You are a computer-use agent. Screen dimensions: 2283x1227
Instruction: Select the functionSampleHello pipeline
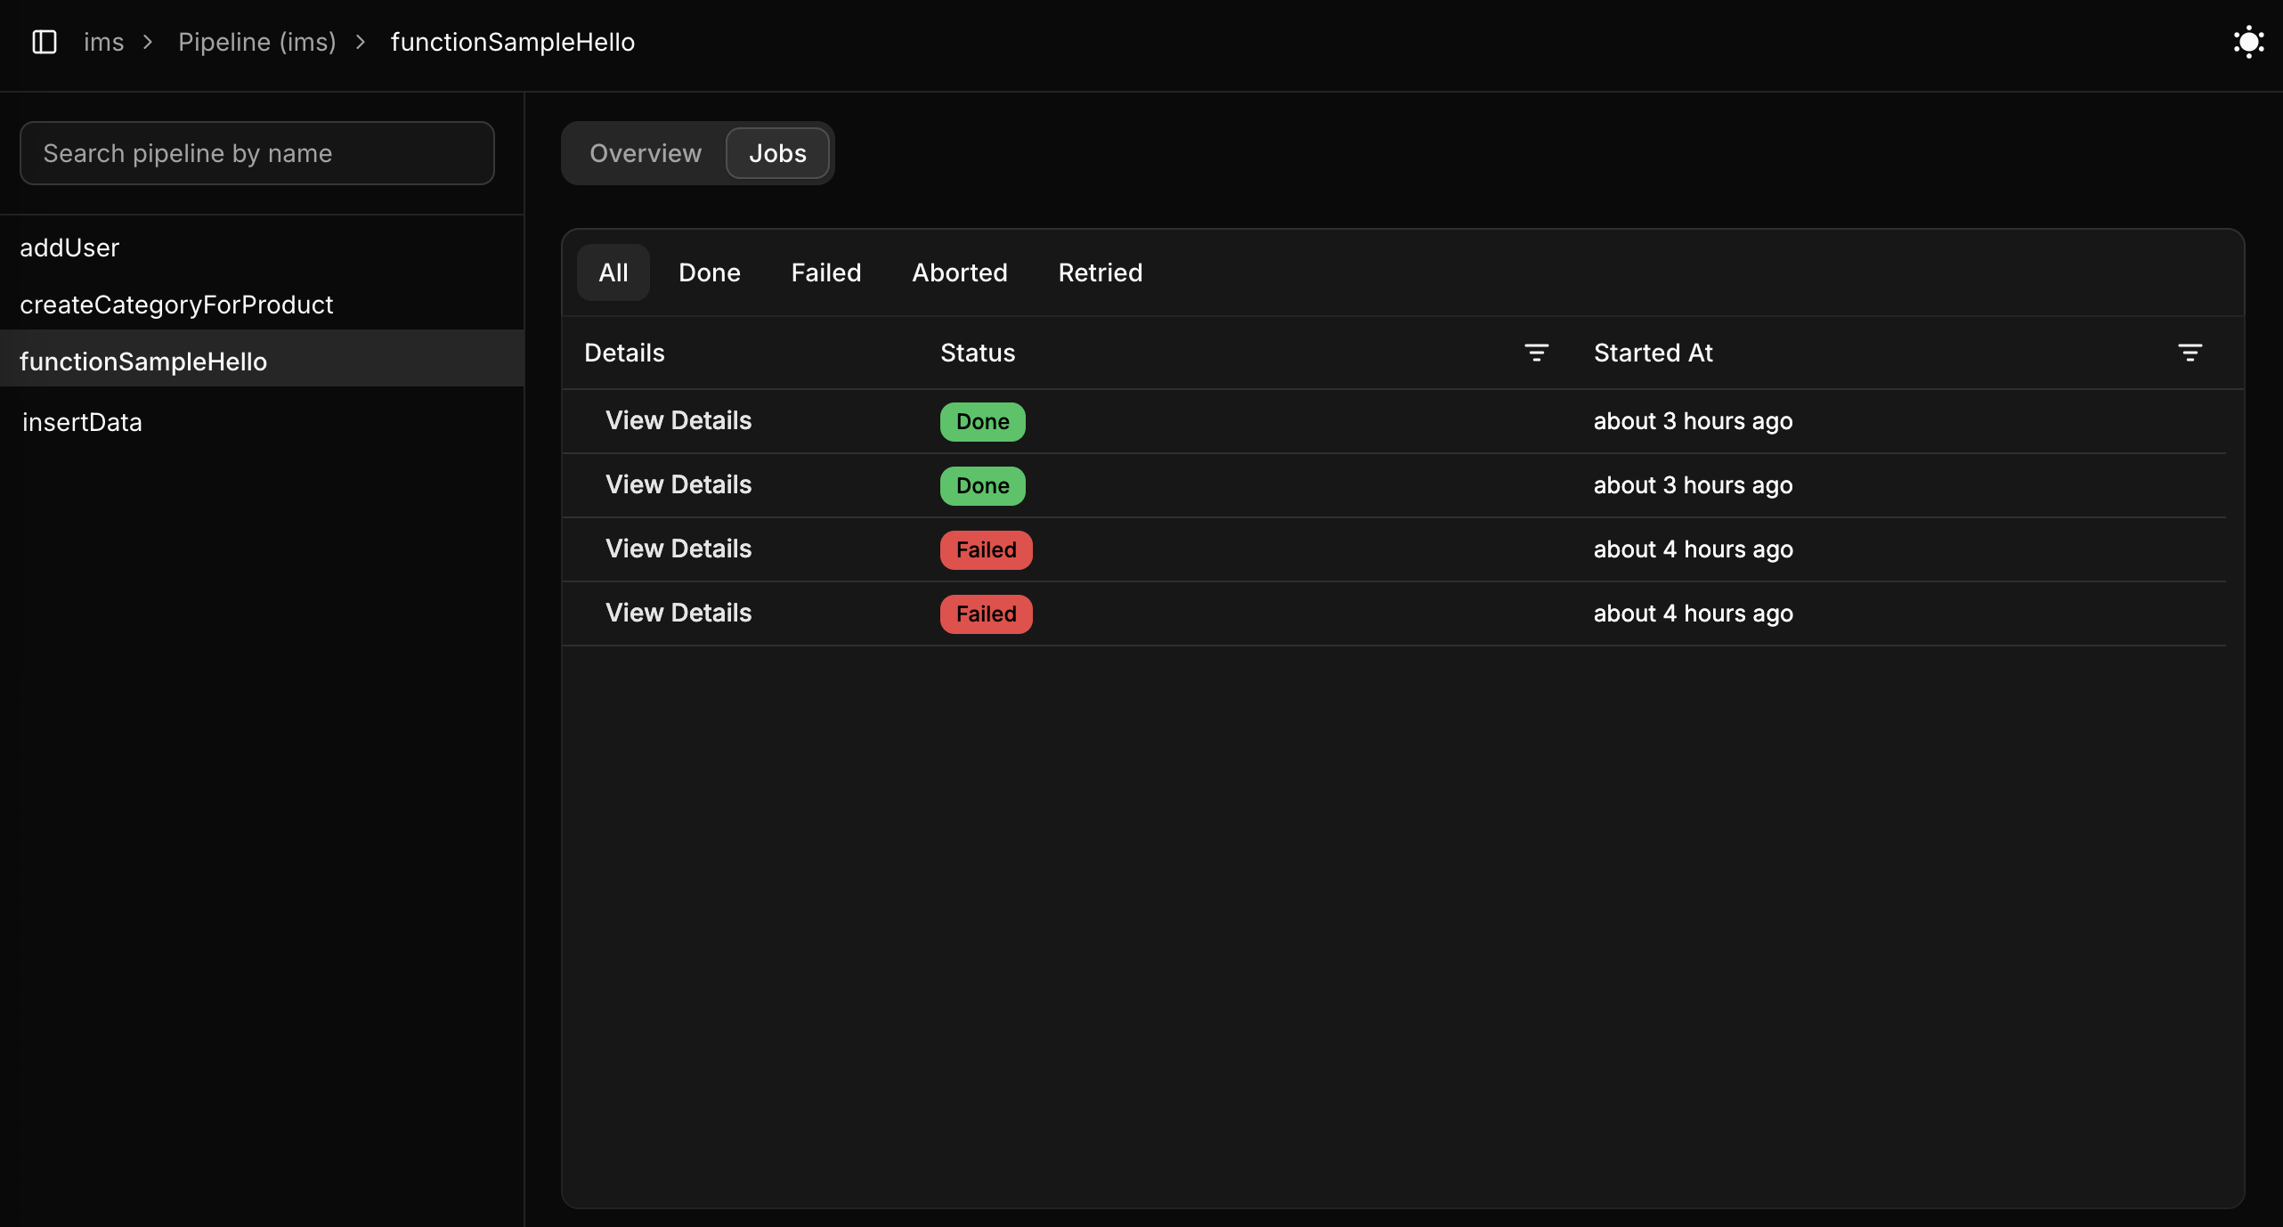pos(143,361)
